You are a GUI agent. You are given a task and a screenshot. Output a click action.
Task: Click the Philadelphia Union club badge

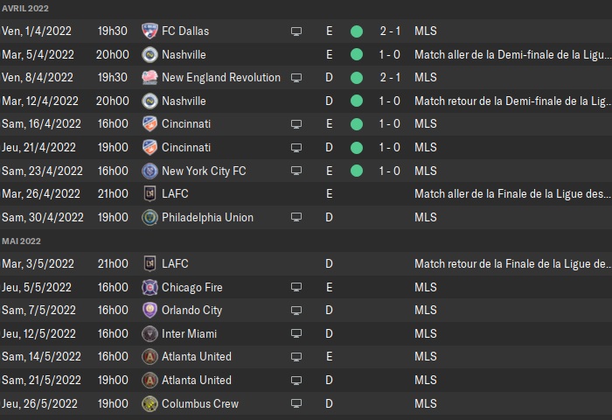(150, 217)
